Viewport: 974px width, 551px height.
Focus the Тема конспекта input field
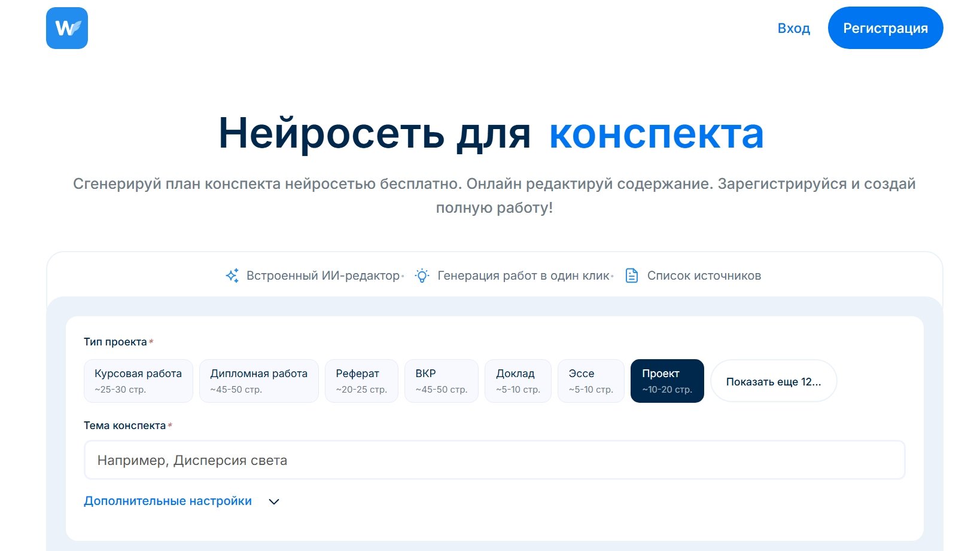[494, 460]
